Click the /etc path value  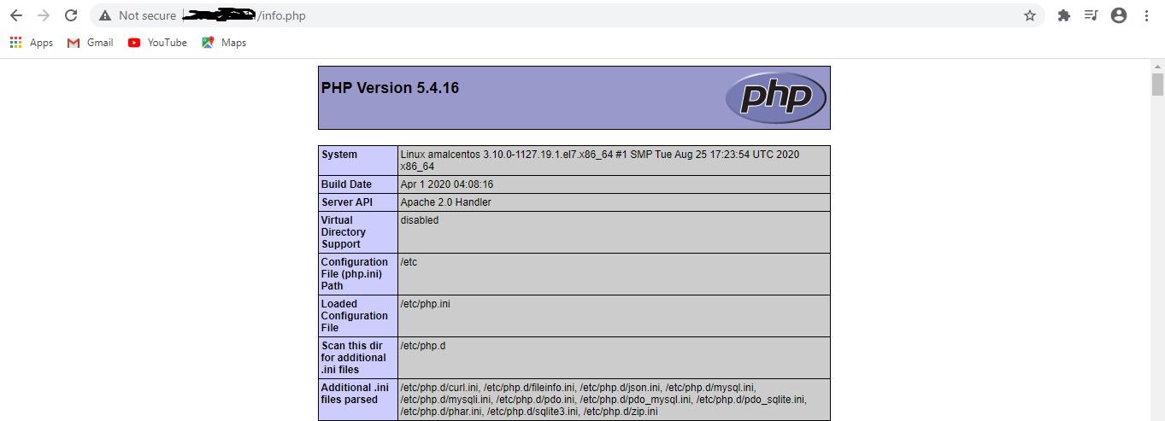[409, 262]
